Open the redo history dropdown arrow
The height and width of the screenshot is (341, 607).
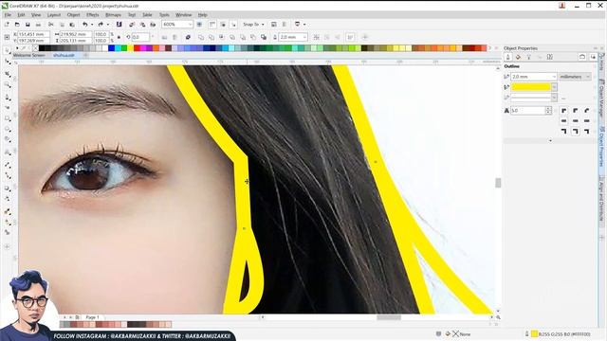[107, 25]
